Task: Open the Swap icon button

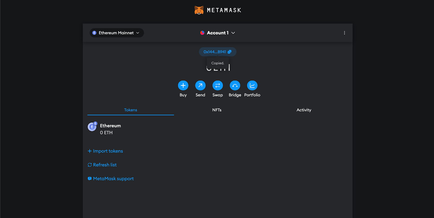Action: coord(218,86)
